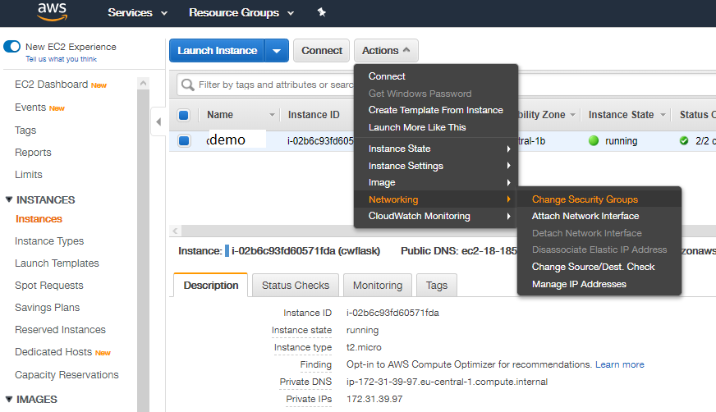Click the sidebar scrollbar up arrow
This screenshot has width=716, height=412.
click(x=143, y=83)
